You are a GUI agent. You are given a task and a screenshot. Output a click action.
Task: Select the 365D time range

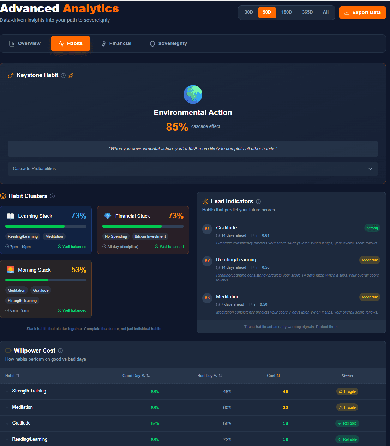[307, 12]
